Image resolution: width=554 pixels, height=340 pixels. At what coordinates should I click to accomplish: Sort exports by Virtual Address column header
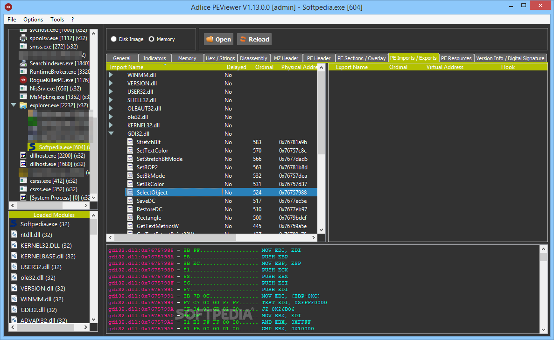coord(445,67)
